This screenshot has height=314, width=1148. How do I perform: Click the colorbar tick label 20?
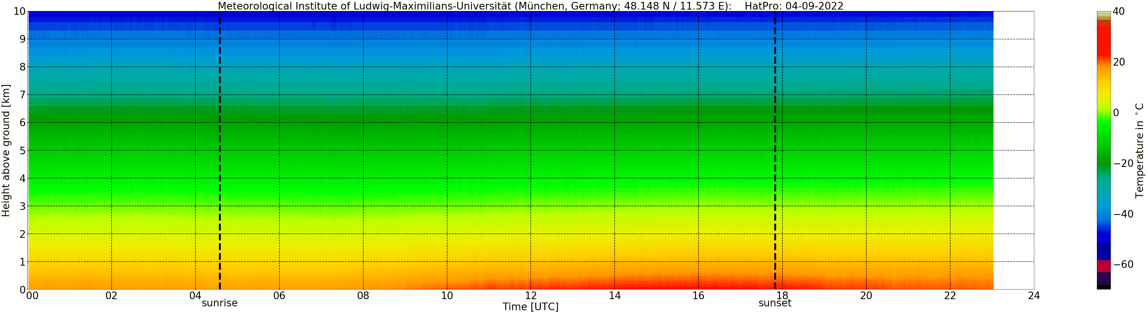(1119, 62)
